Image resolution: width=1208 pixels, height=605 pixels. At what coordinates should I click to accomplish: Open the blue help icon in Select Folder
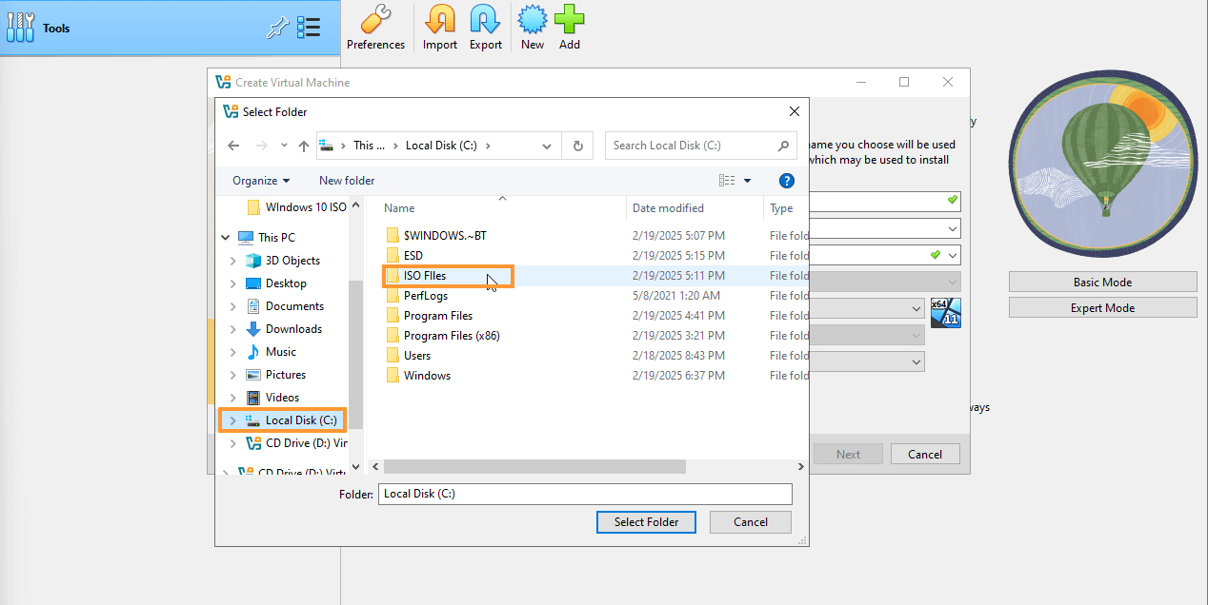pos(787,181)
